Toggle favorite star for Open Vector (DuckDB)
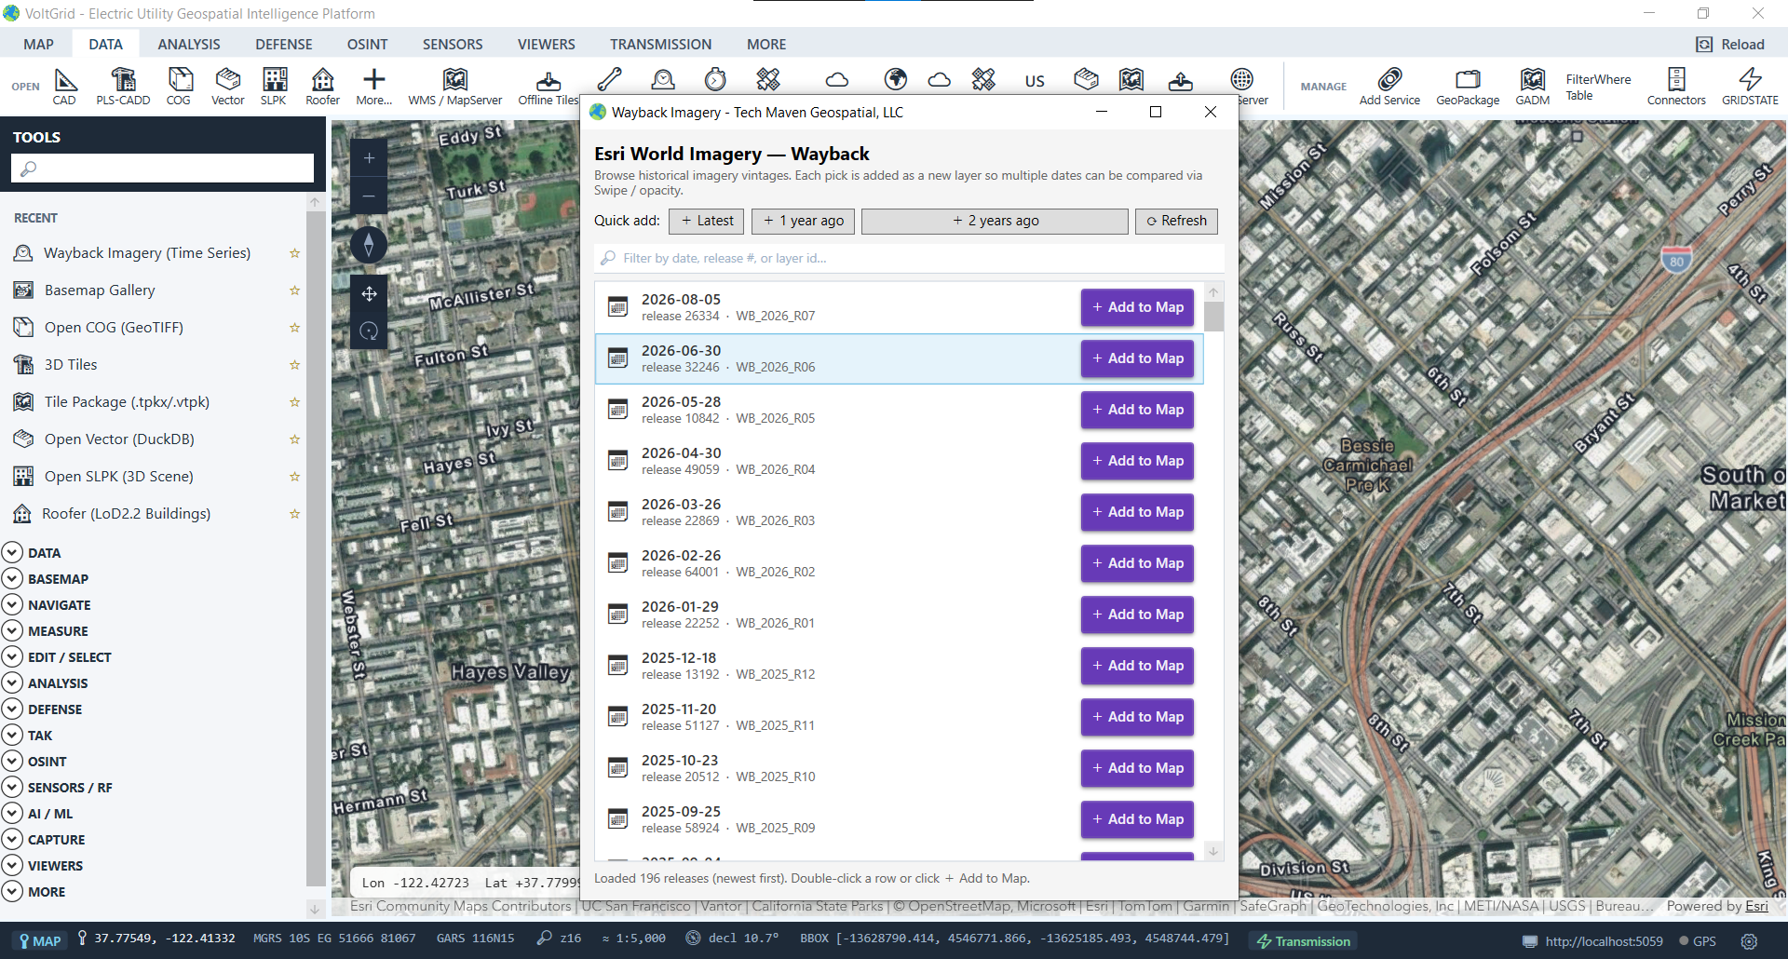Viewport: 1788px width, 959px height. pyautogui.click(x=294, y=439)
